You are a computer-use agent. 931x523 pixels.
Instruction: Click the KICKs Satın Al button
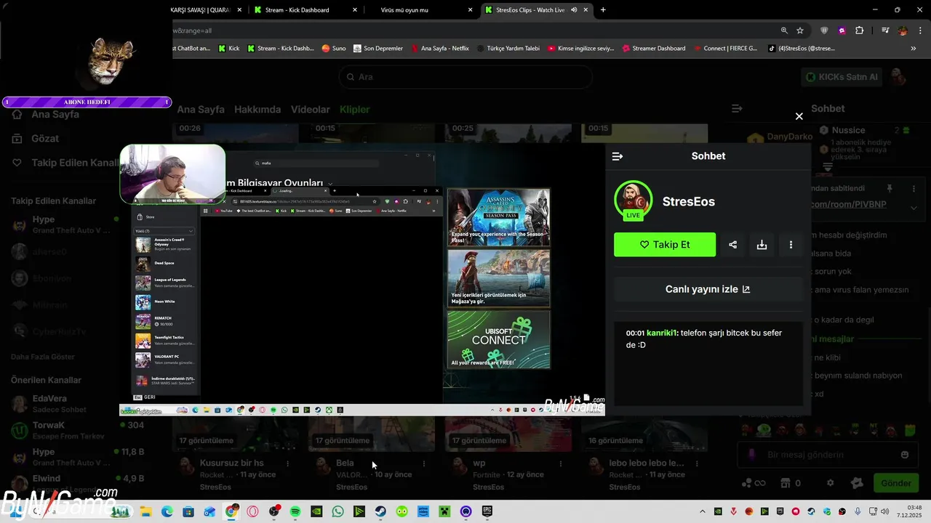(842, 77)
